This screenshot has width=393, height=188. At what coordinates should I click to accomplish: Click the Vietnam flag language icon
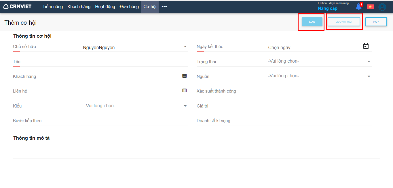pyautogui.click(x=370, y=7)
